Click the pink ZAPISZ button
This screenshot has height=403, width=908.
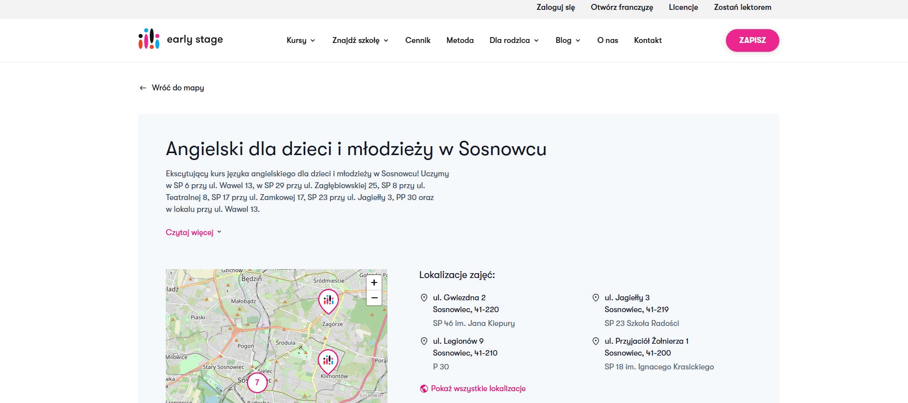752,40
